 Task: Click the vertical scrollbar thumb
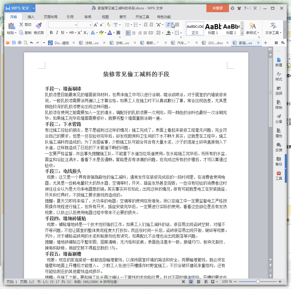270,92
